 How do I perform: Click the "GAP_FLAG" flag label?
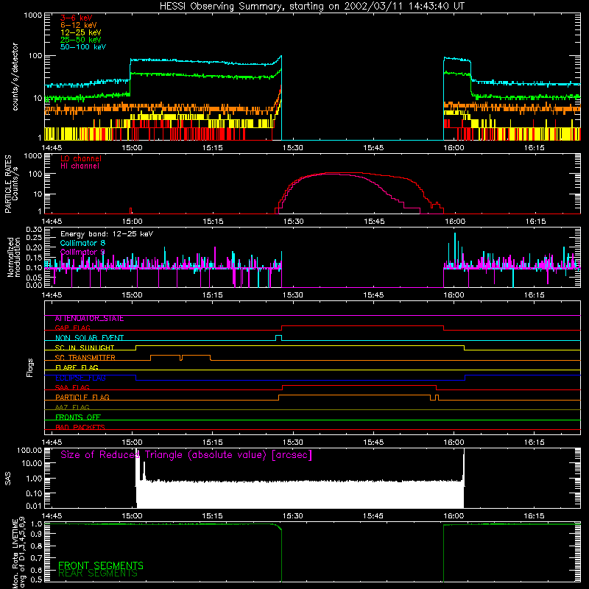72,328
